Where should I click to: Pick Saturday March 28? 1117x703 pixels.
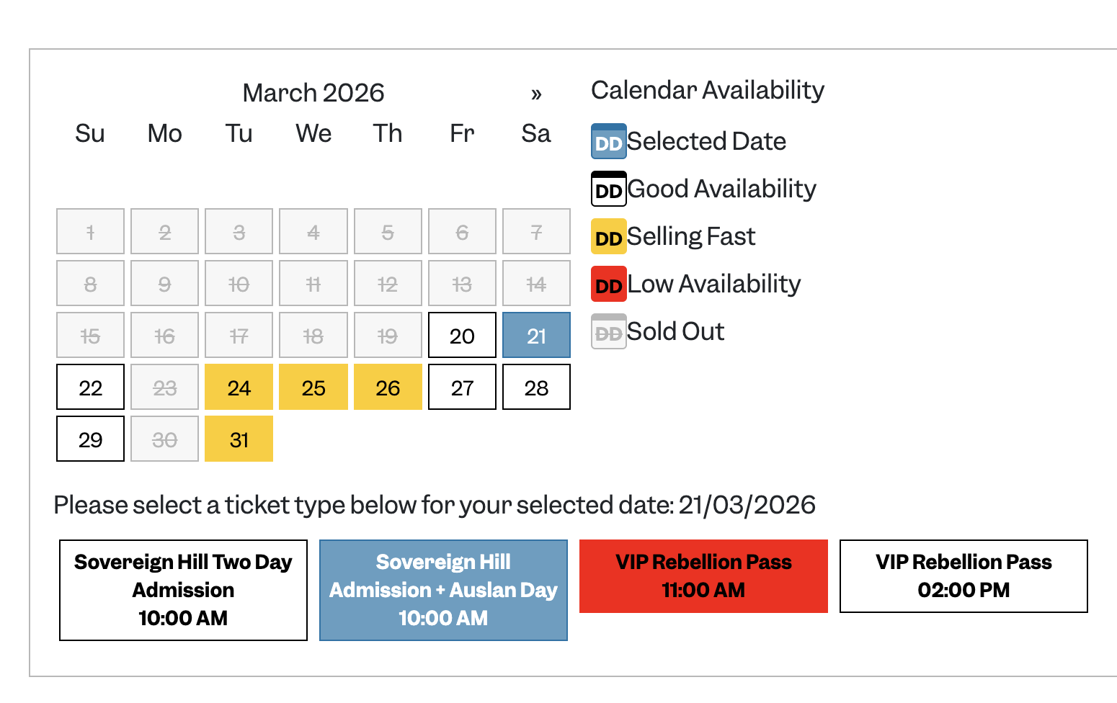pyautogui.click(x=536, y=388)
